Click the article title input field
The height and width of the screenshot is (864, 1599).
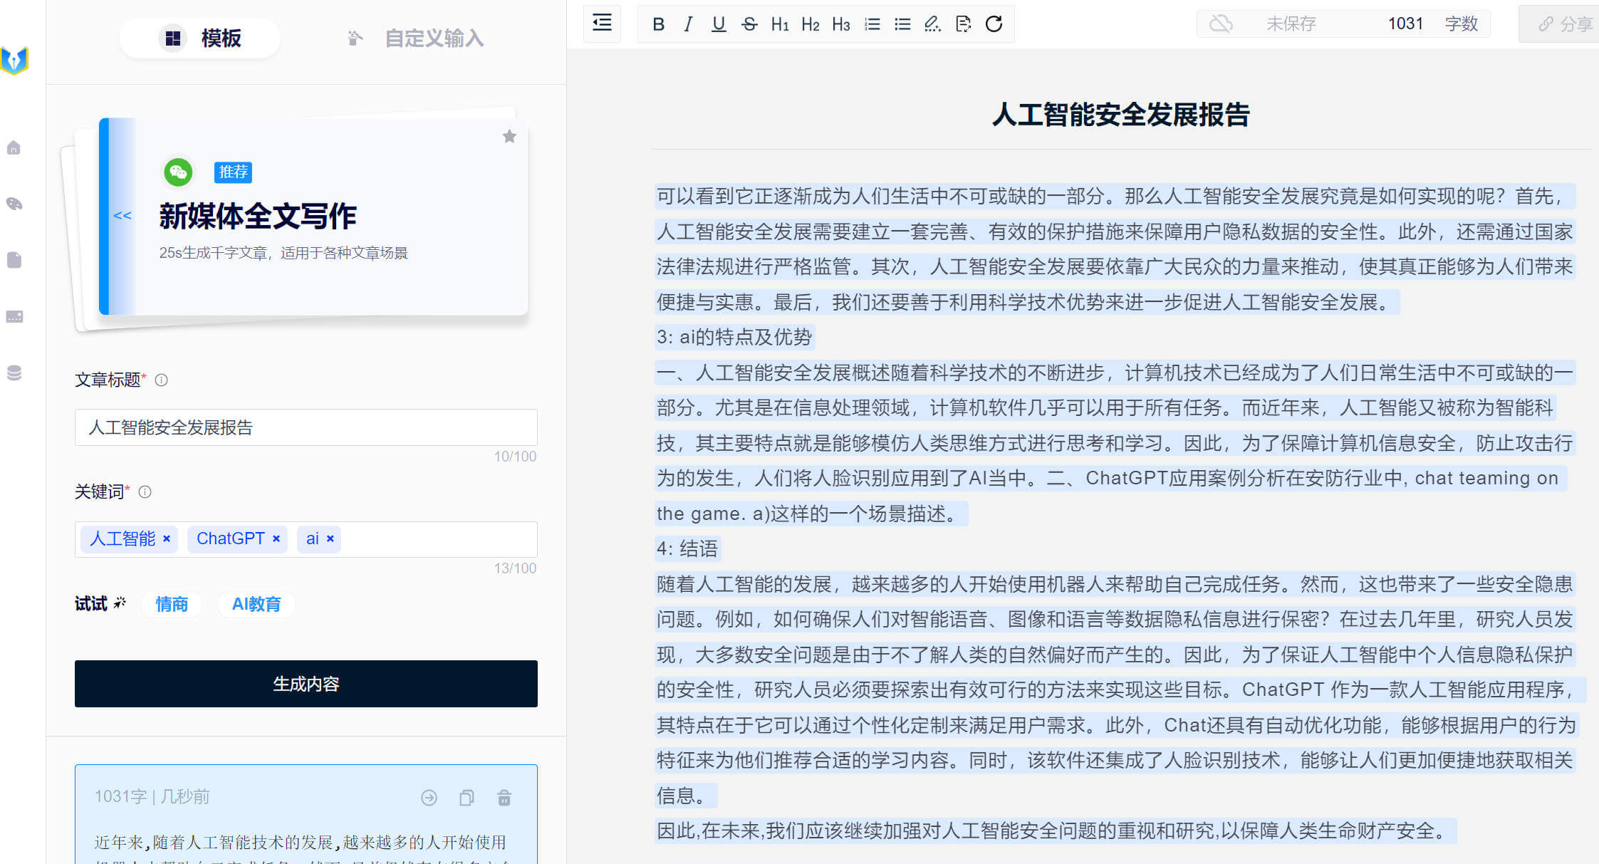[x=306, y=427]
